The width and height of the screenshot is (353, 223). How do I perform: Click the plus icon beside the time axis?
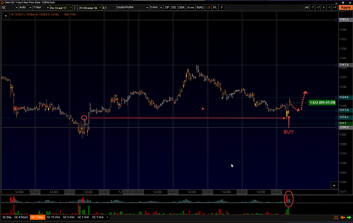pos(334,185)
